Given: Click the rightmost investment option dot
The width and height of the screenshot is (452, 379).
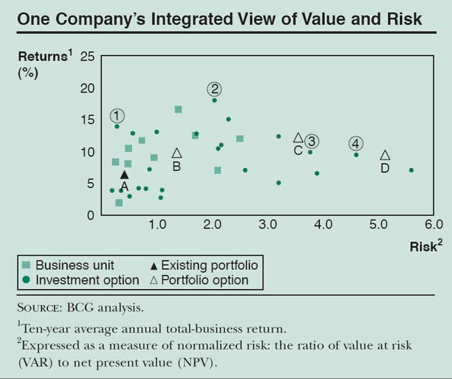Looking at the screenshot, I should tap(411, 170).
